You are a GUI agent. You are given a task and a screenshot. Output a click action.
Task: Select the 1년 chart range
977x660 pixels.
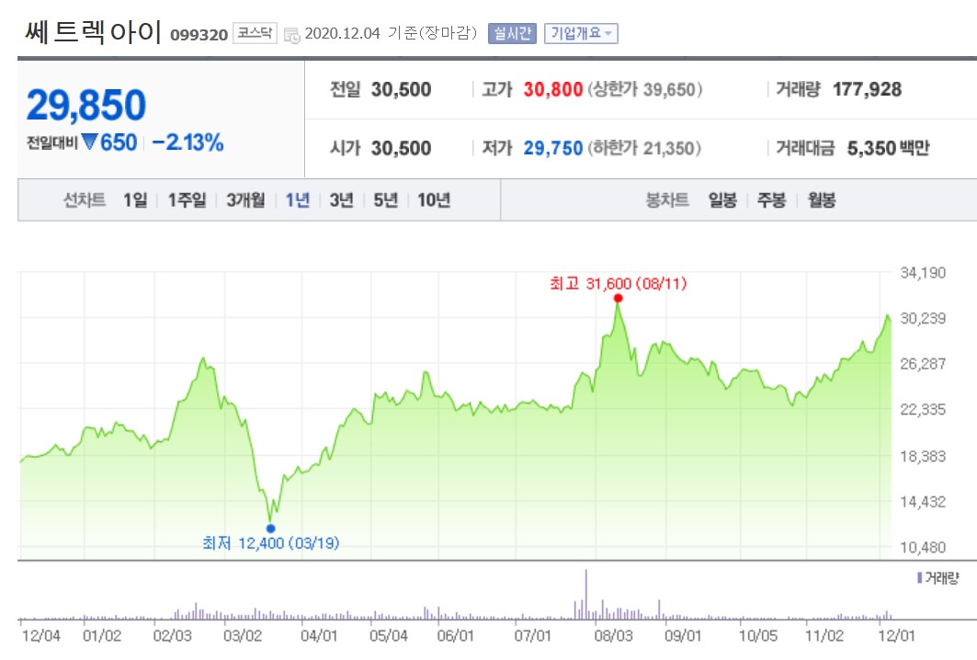click(297, 200)
